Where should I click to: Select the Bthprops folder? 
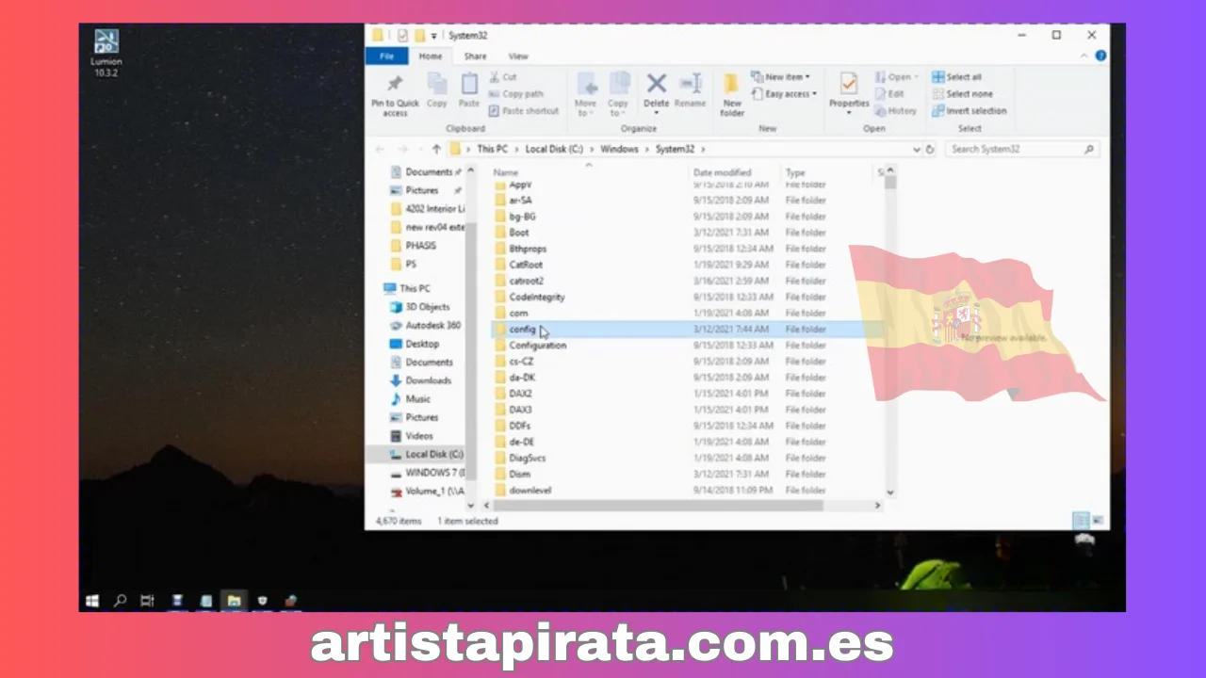click(x=528, y=249)
